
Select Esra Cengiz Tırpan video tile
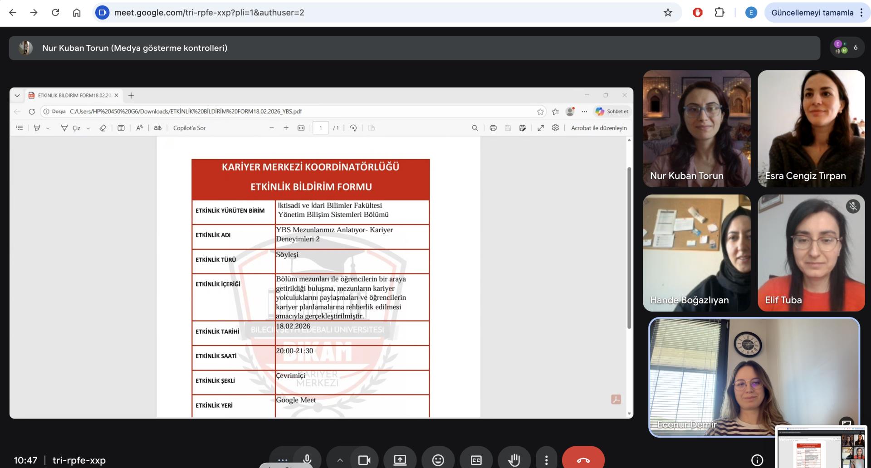(x=811, y=128)
